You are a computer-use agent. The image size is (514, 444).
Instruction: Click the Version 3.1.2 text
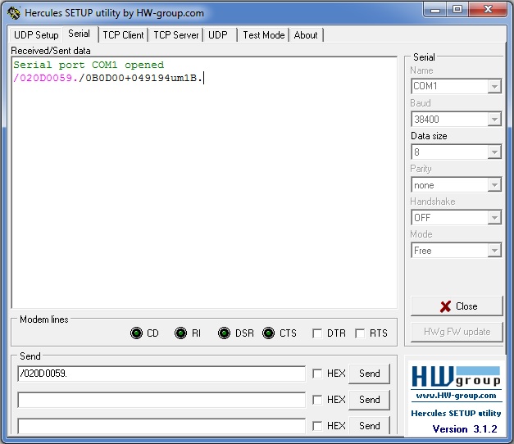pyautogui.click(x=465, y=429)
